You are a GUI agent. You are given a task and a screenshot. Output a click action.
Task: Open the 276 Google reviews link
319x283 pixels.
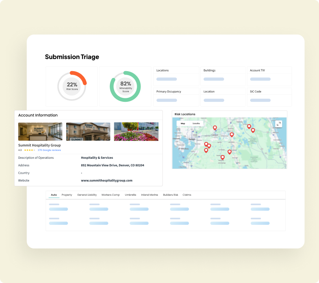pyautogui.click(x=49, y=150)
